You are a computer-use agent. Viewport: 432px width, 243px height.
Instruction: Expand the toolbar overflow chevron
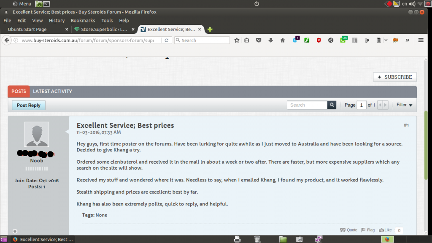point(407,40)
